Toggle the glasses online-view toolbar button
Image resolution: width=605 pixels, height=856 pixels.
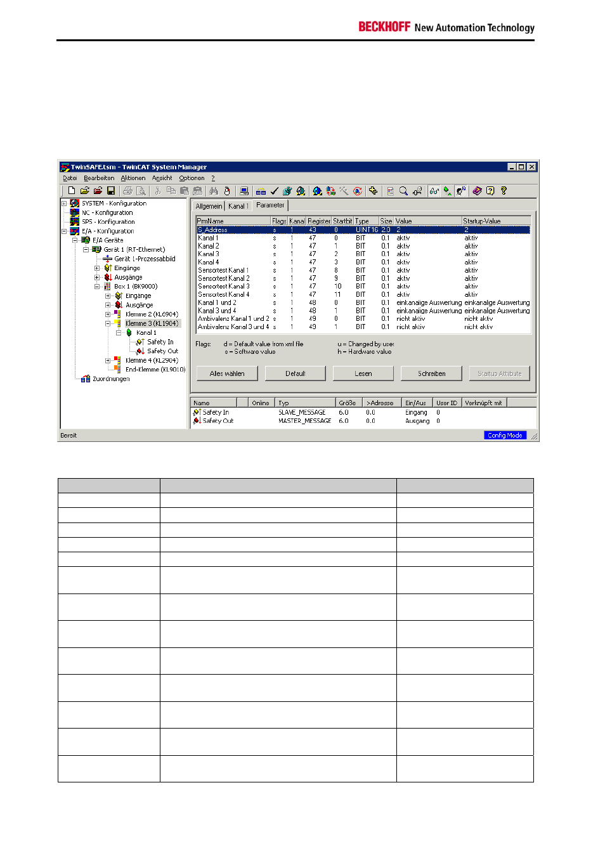tap(434, 191)
